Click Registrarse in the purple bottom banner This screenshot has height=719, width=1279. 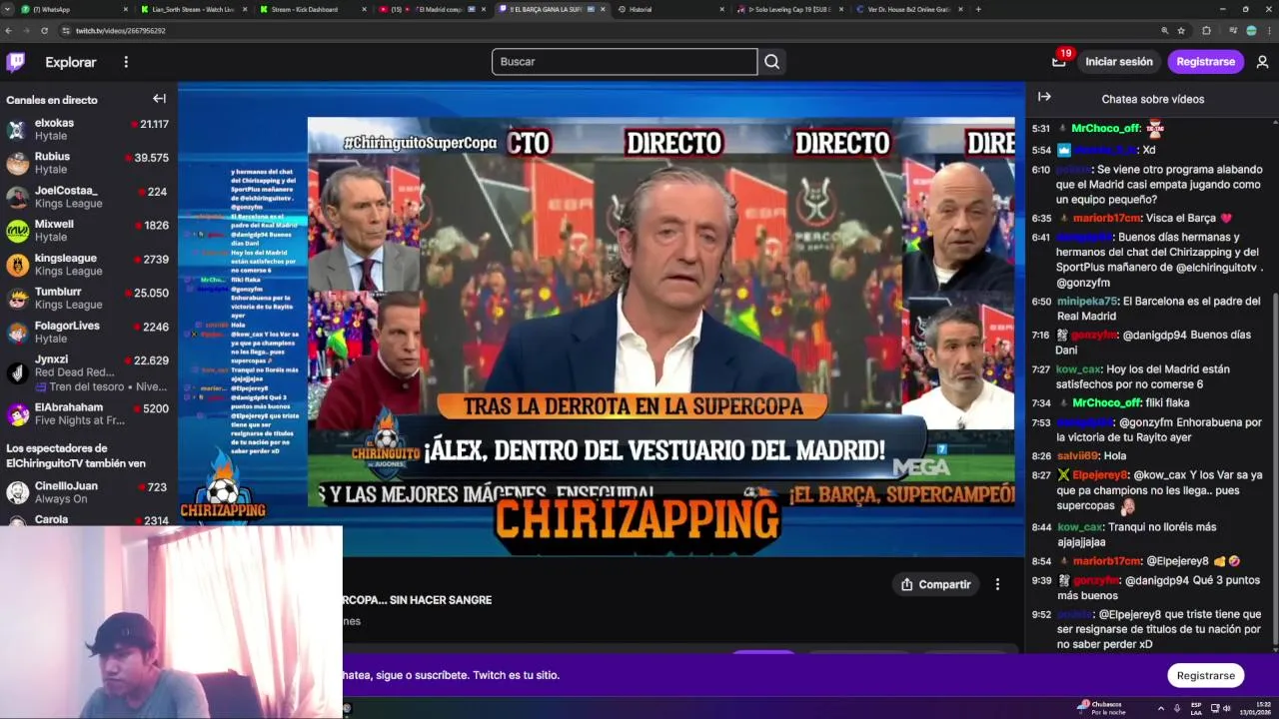[1205, 675]
